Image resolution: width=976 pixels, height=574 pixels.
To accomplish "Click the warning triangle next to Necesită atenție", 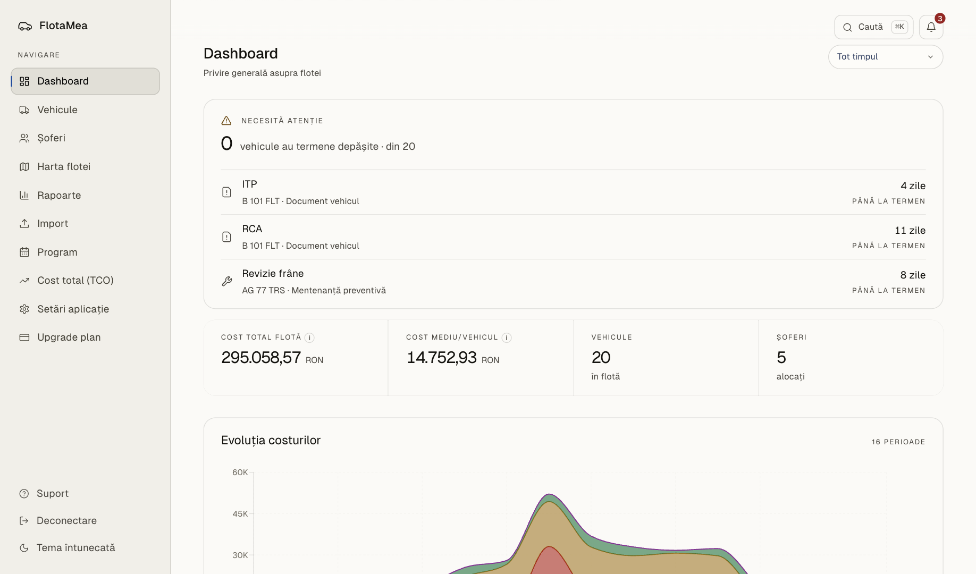I will (226, 121).
